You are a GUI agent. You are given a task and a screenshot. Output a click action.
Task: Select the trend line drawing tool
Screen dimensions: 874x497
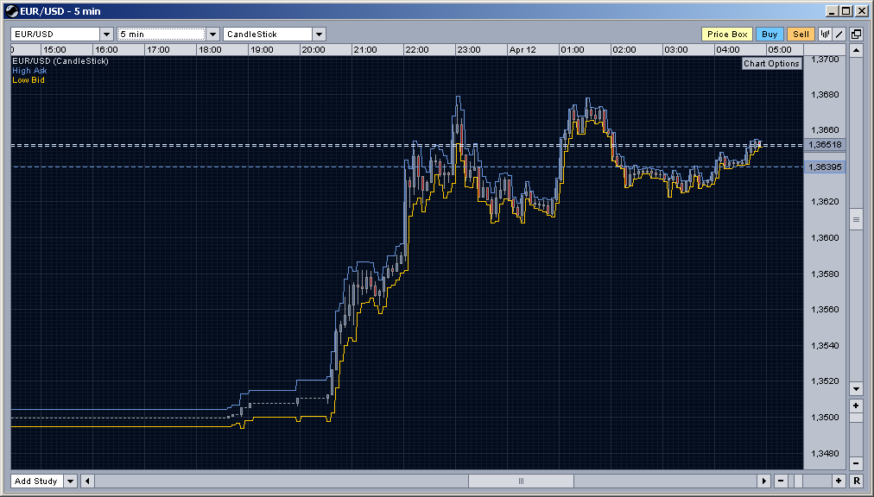pyautogui.click(x=839, y=35)
